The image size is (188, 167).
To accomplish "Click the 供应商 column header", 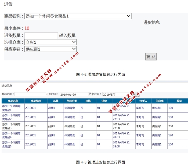I will click(x=160, y=101).
